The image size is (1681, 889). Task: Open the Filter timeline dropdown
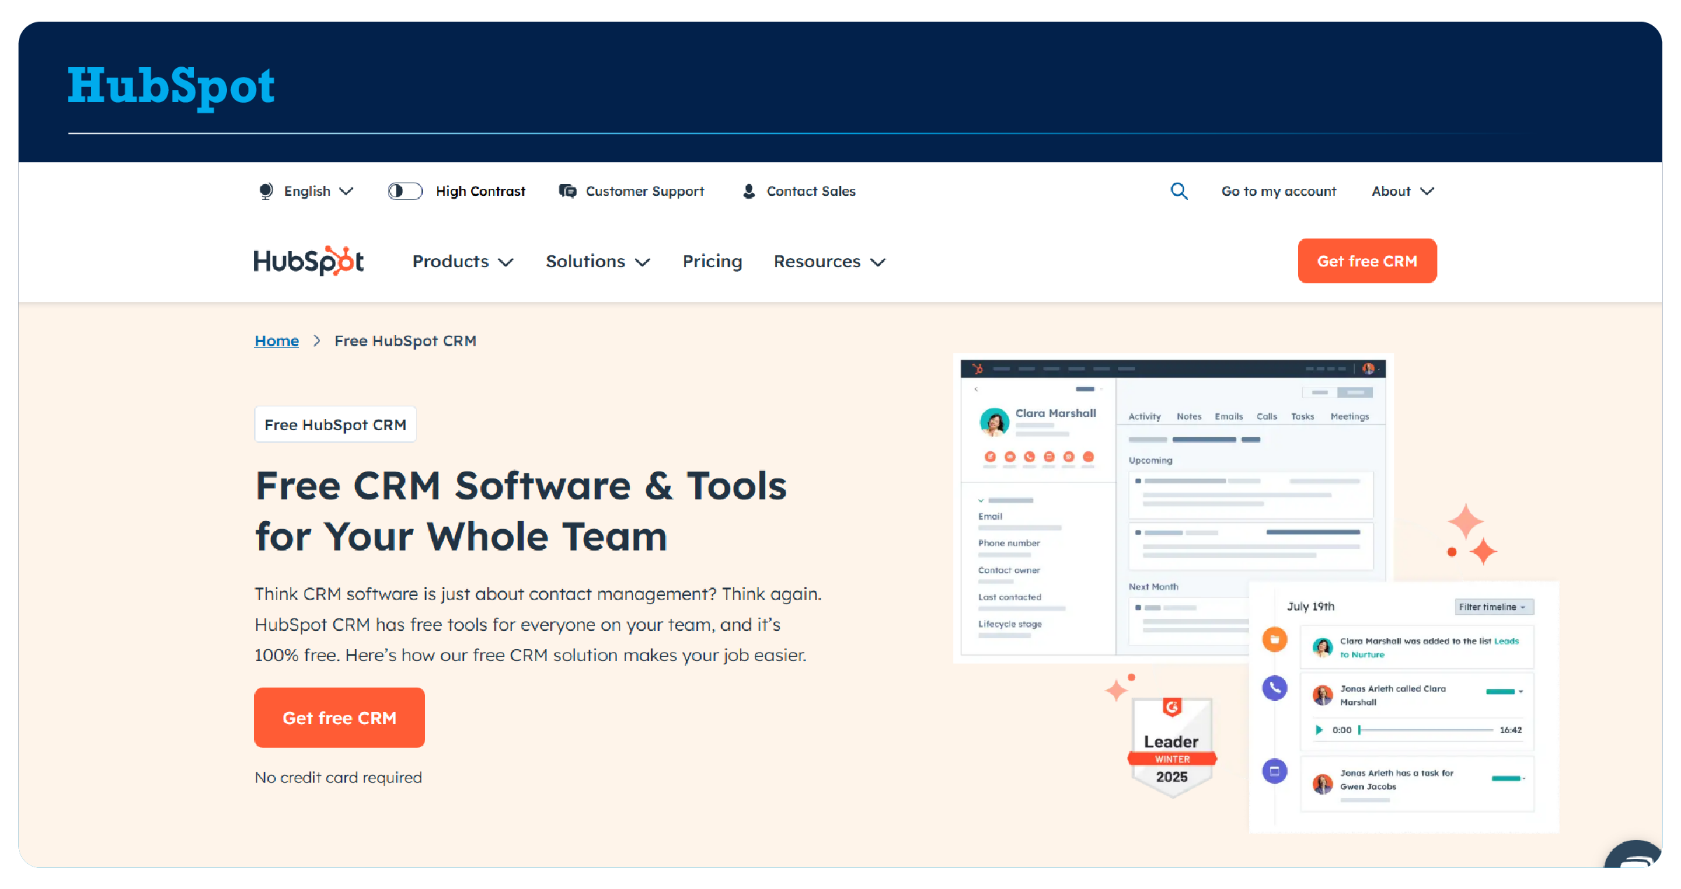(1494, 606)
